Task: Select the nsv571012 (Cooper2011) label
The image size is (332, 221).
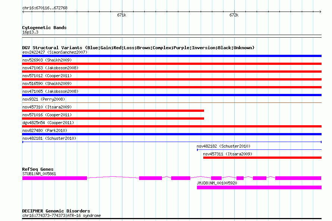Action: [x=47, y=76]
